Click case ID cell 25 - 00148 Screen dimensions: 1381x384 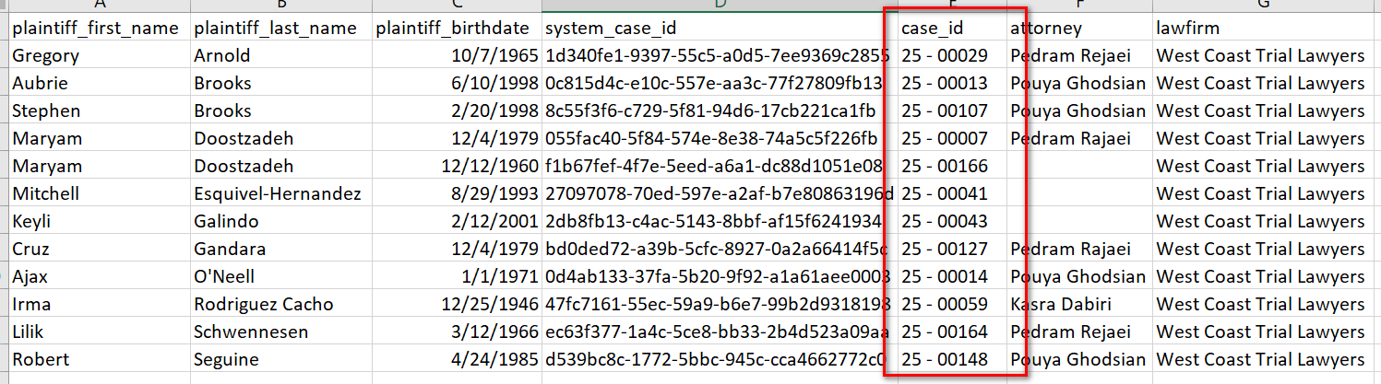[945, 360]
